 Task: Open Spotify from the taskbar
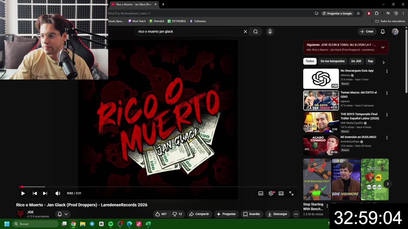[x=111, y=224]
